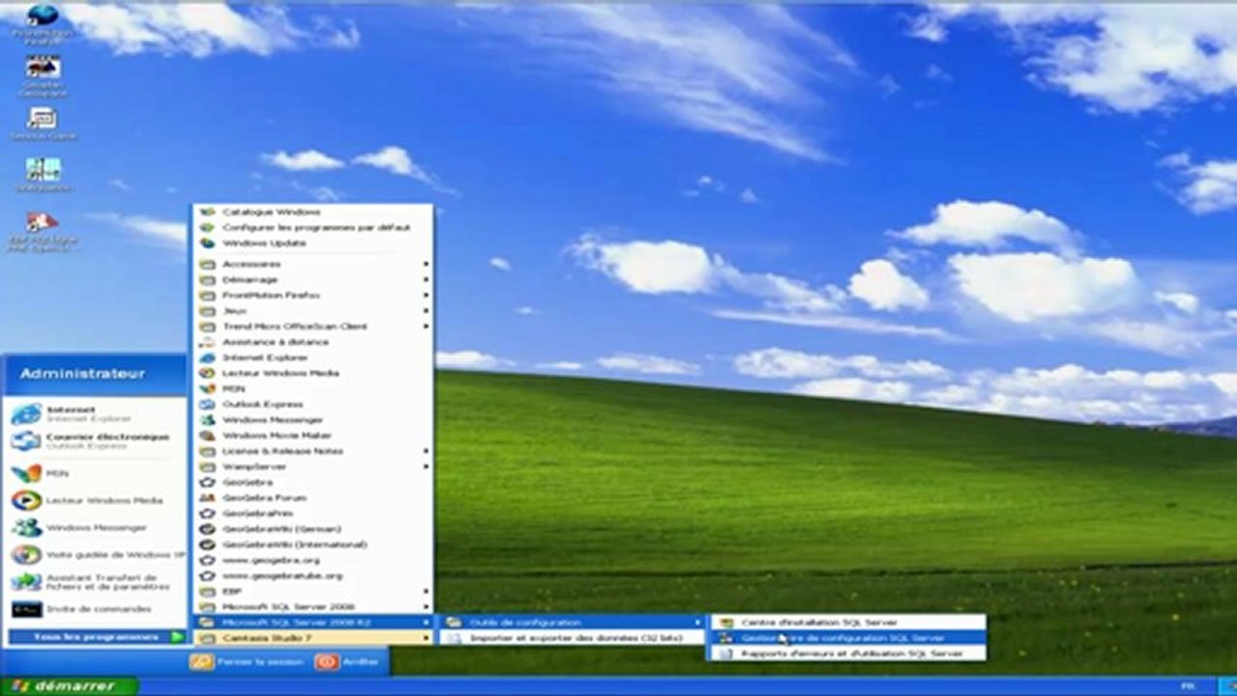Open the Outils de configuration submenu
The width and height of the screenshot is (1237, 696).
(574, 622)
